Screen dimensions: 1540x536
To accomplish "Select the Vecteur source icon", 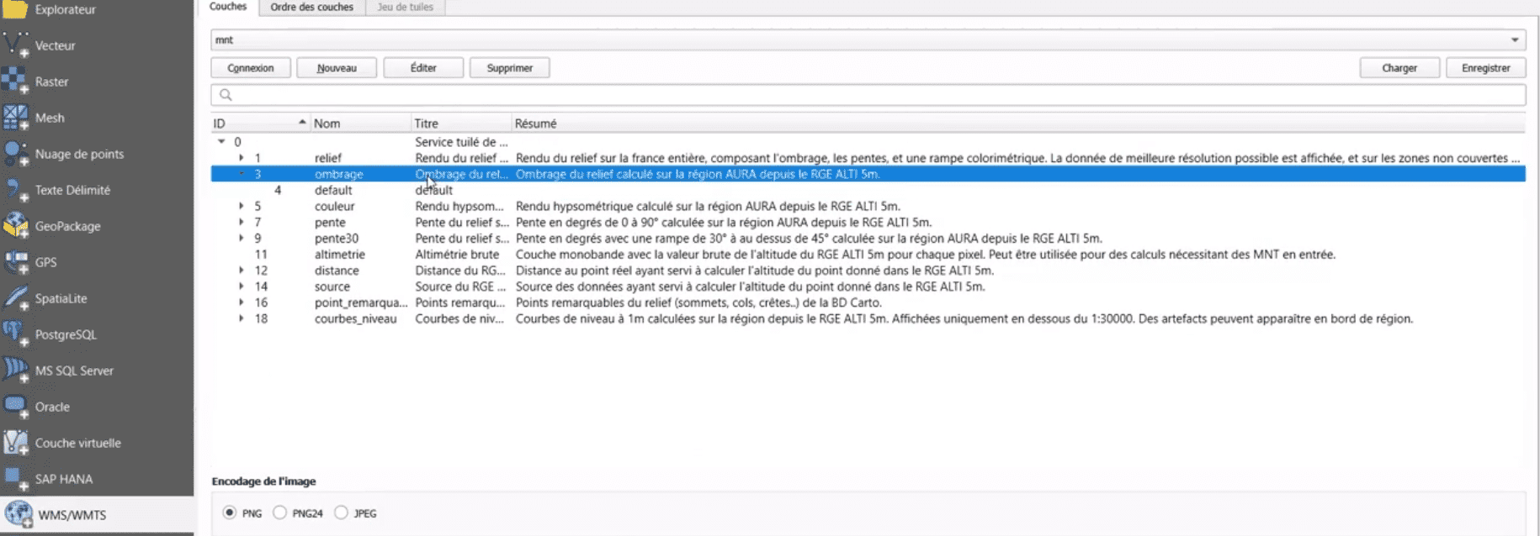I will (x=15, y=45).
